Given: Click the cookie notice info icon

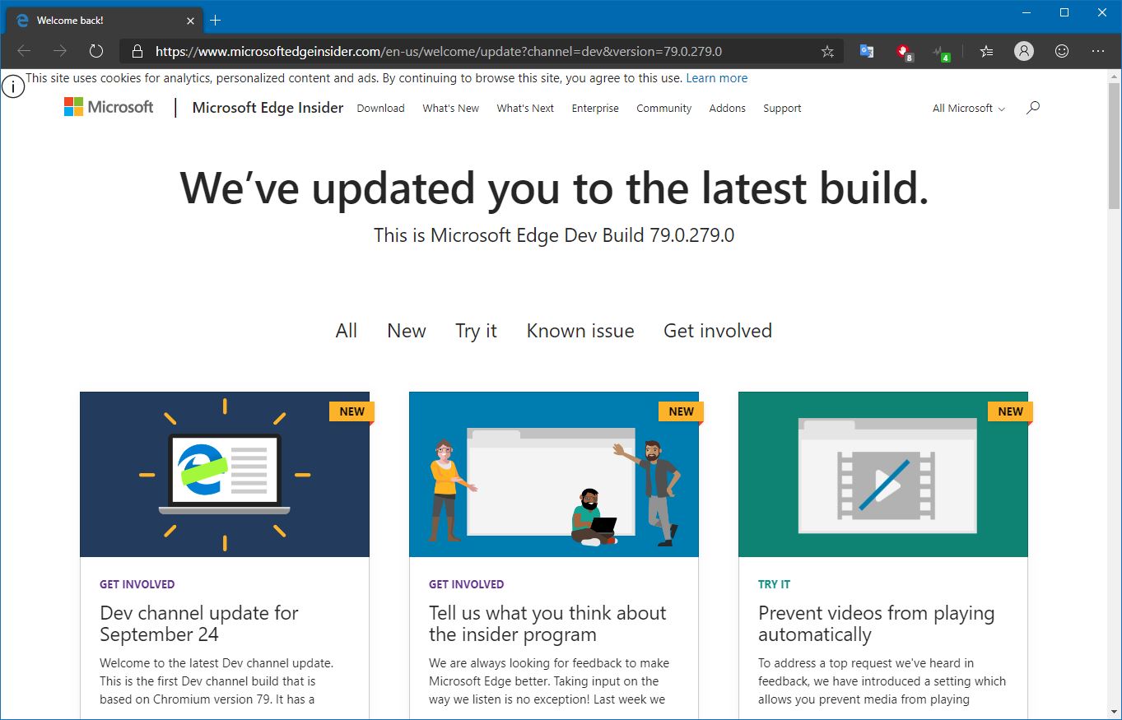Looking at the screenshot, I should click(x=12, y=86).
